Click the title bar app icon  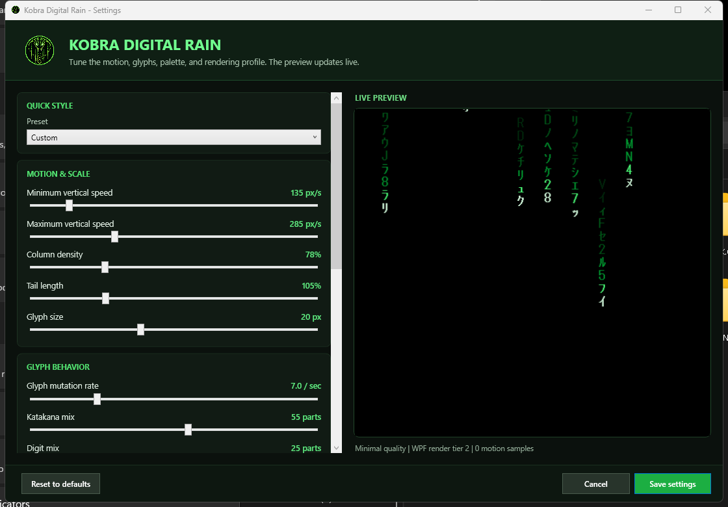(x=16, y=10)
